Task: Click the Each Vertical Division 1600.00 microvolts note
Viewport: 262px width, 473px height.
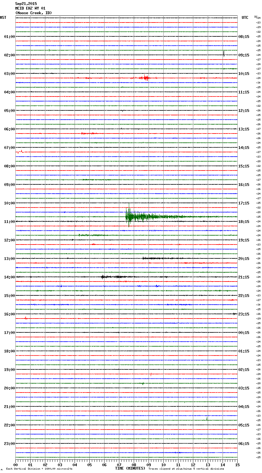Action: 39,469
